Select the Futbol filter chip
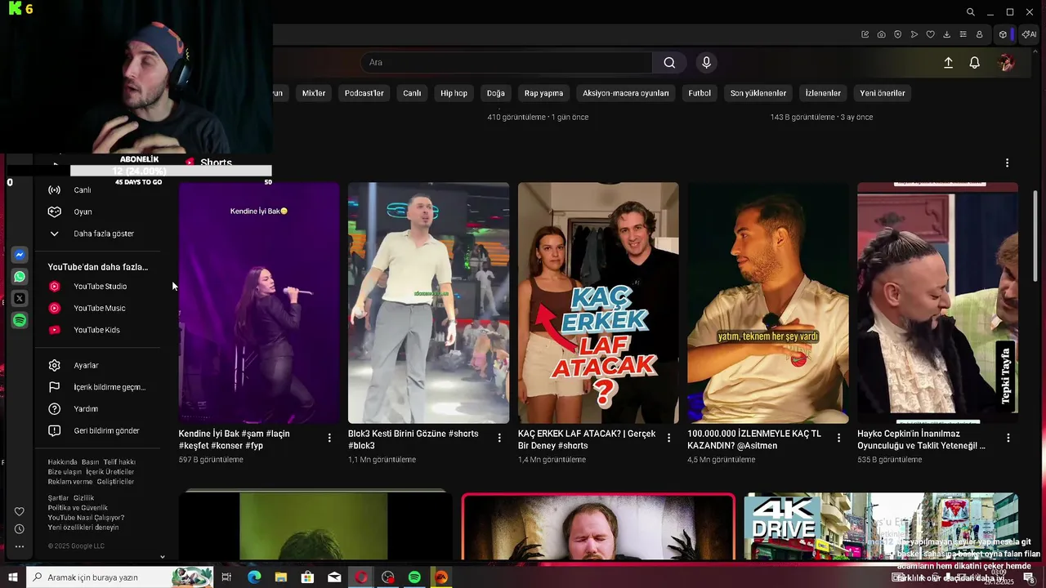Image resolution: width=1046 pixels, height=588 pixels. point(700,93)
